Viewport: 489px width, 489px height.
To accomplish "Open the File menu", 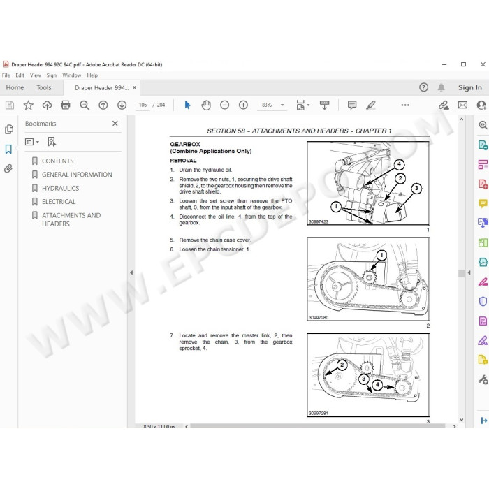I will click(x=6, y=75).
